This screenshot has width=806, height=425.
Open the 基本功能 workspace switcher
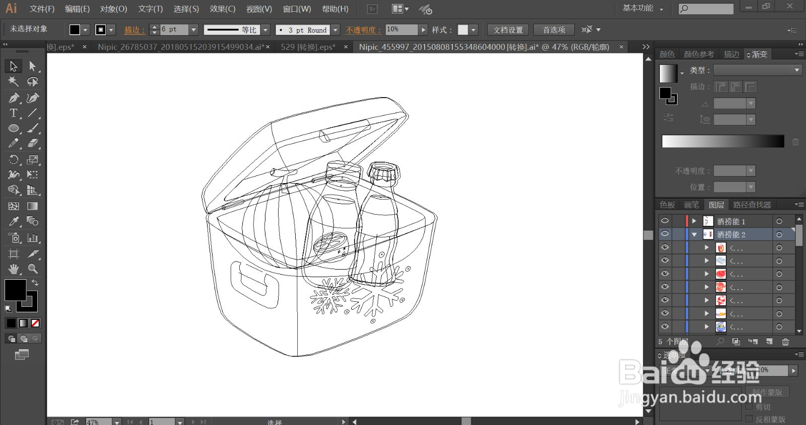point(643,8)
